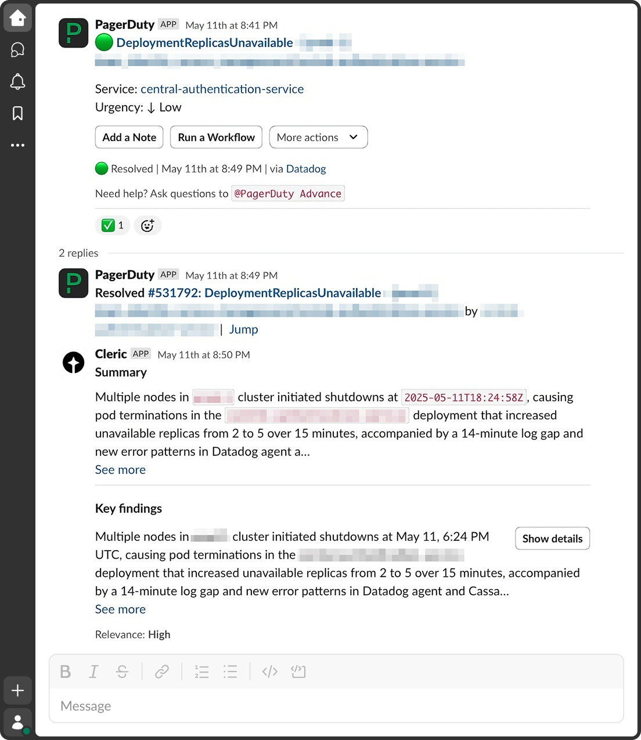The height and width of the screenshot is (740, 641).
Task: Expand Key findings with See more
Action: (120, 609)
